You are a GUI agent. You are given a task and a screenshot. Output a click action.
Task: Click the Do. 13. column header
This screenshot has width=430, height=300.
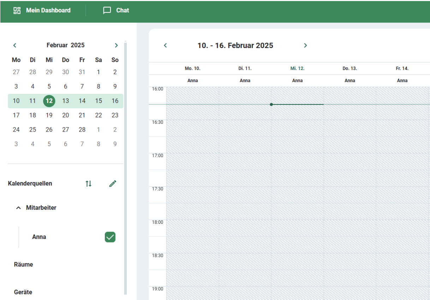(x=350, y=68)
